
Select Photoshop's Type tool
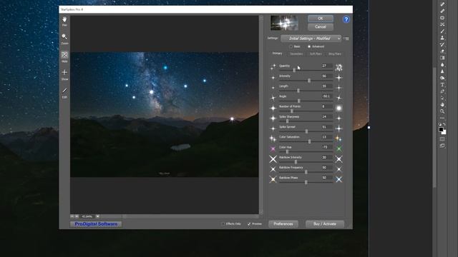pyautogui.click(x=442, y=85)
